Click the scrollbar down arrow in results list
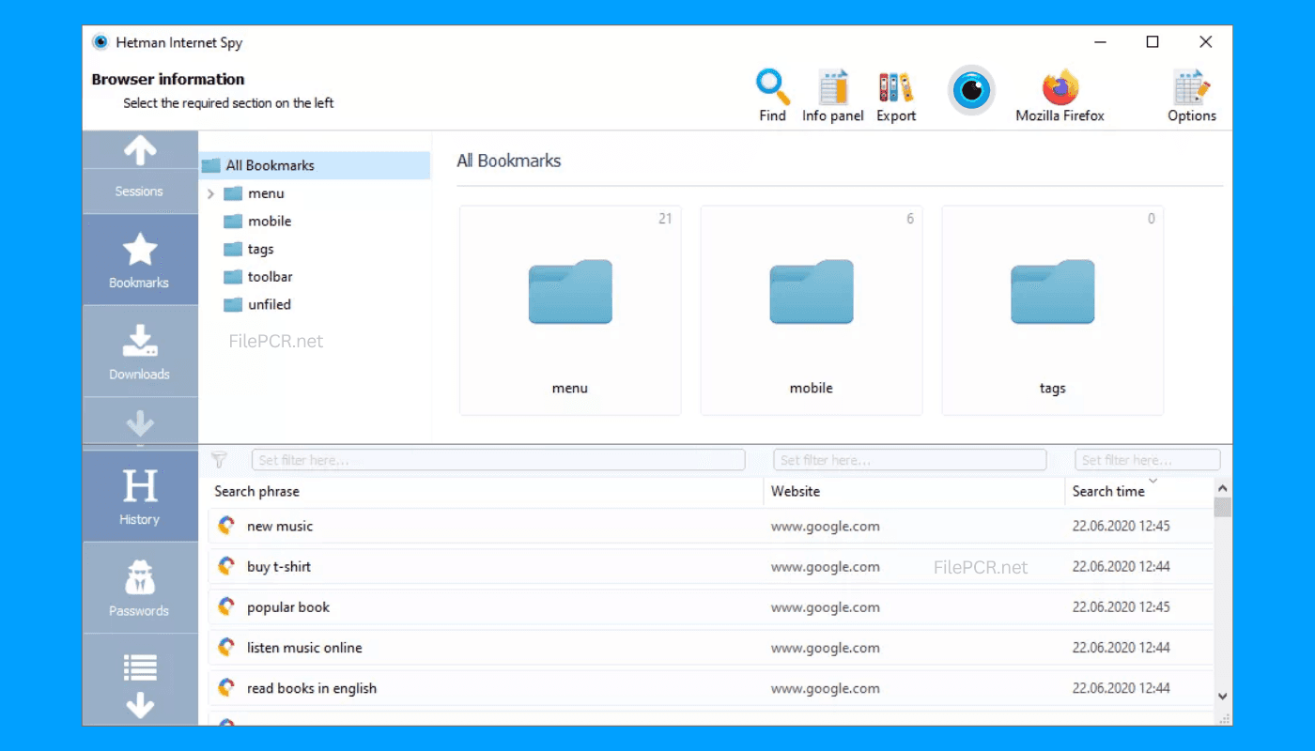1315x751 pixels. [x=1222, y=697]
